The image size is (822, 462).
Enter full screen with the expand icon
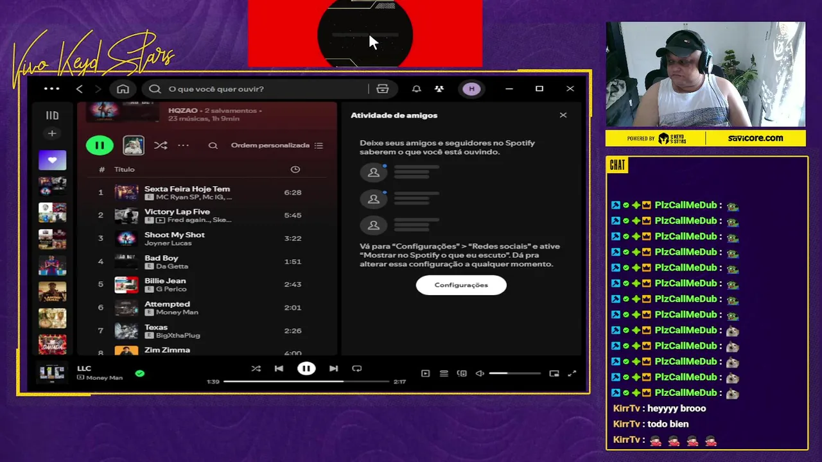(572, 373)
